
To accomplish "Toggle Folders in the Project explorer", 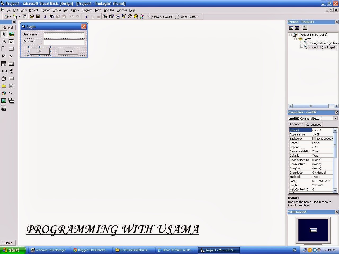I will click(x=305, y=28).
